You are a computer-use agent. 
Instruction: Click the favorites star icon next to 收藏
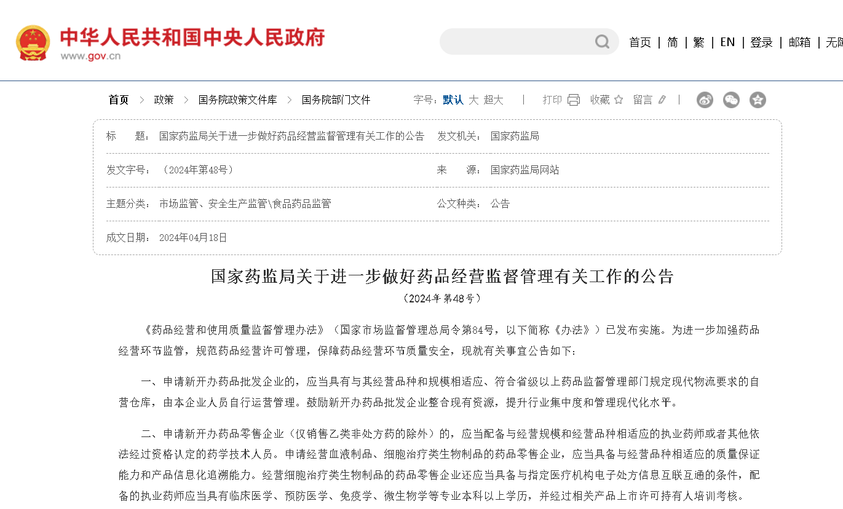pyautogui.click(x=619, y=100)
